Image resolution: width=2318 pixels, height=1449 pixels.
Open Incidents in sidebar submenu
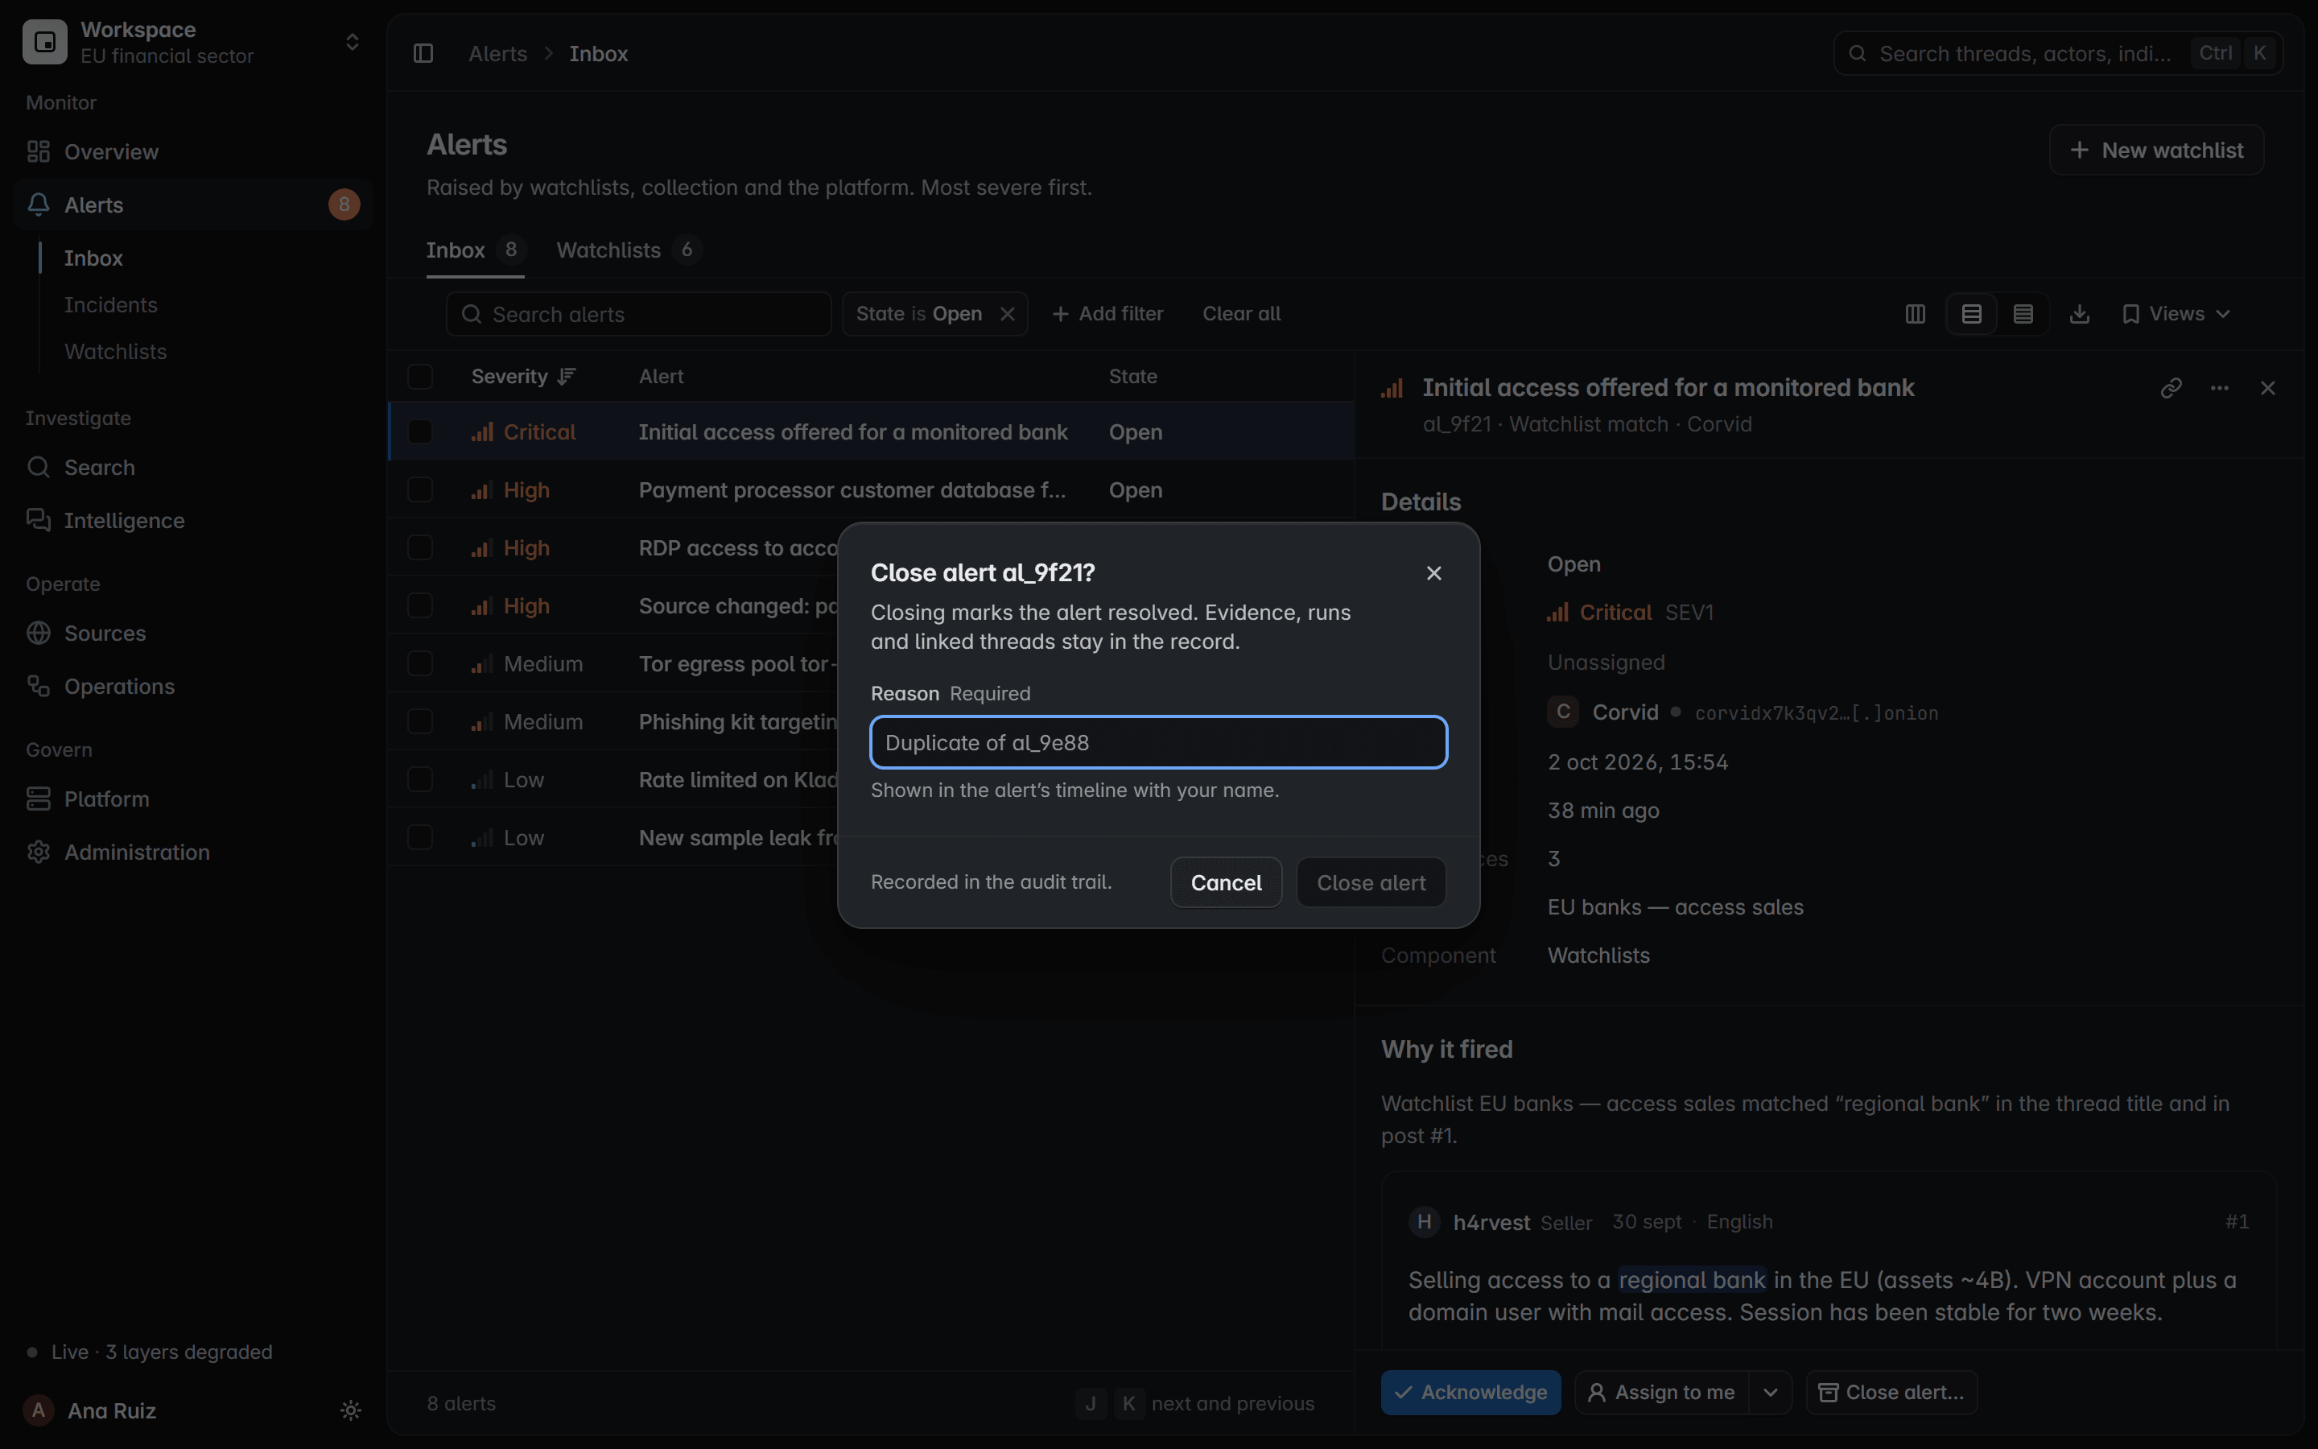pyautogui.click(x=110, y=305)
